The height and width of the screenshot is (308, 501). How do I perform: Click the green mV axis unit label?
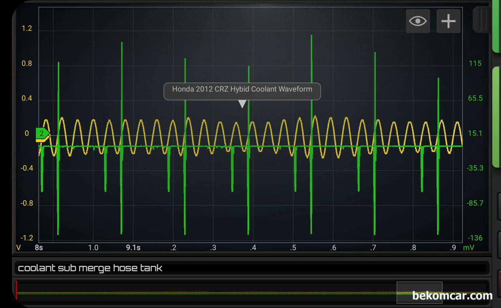coord(469,248)
